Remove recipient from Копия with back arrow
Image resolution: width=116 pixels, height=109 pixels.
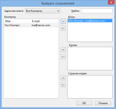tap(63, 56)
